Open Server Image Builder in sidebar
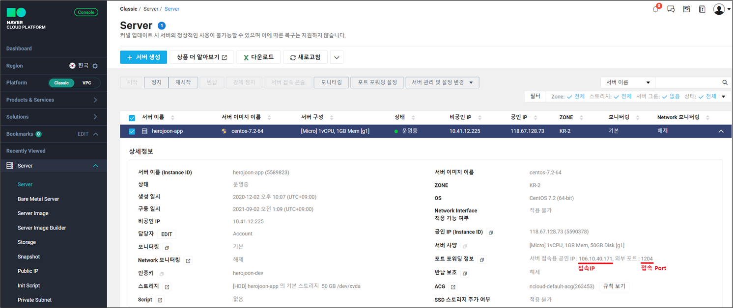This screenshot has height=308, width=733. click(x=42, y=228)
